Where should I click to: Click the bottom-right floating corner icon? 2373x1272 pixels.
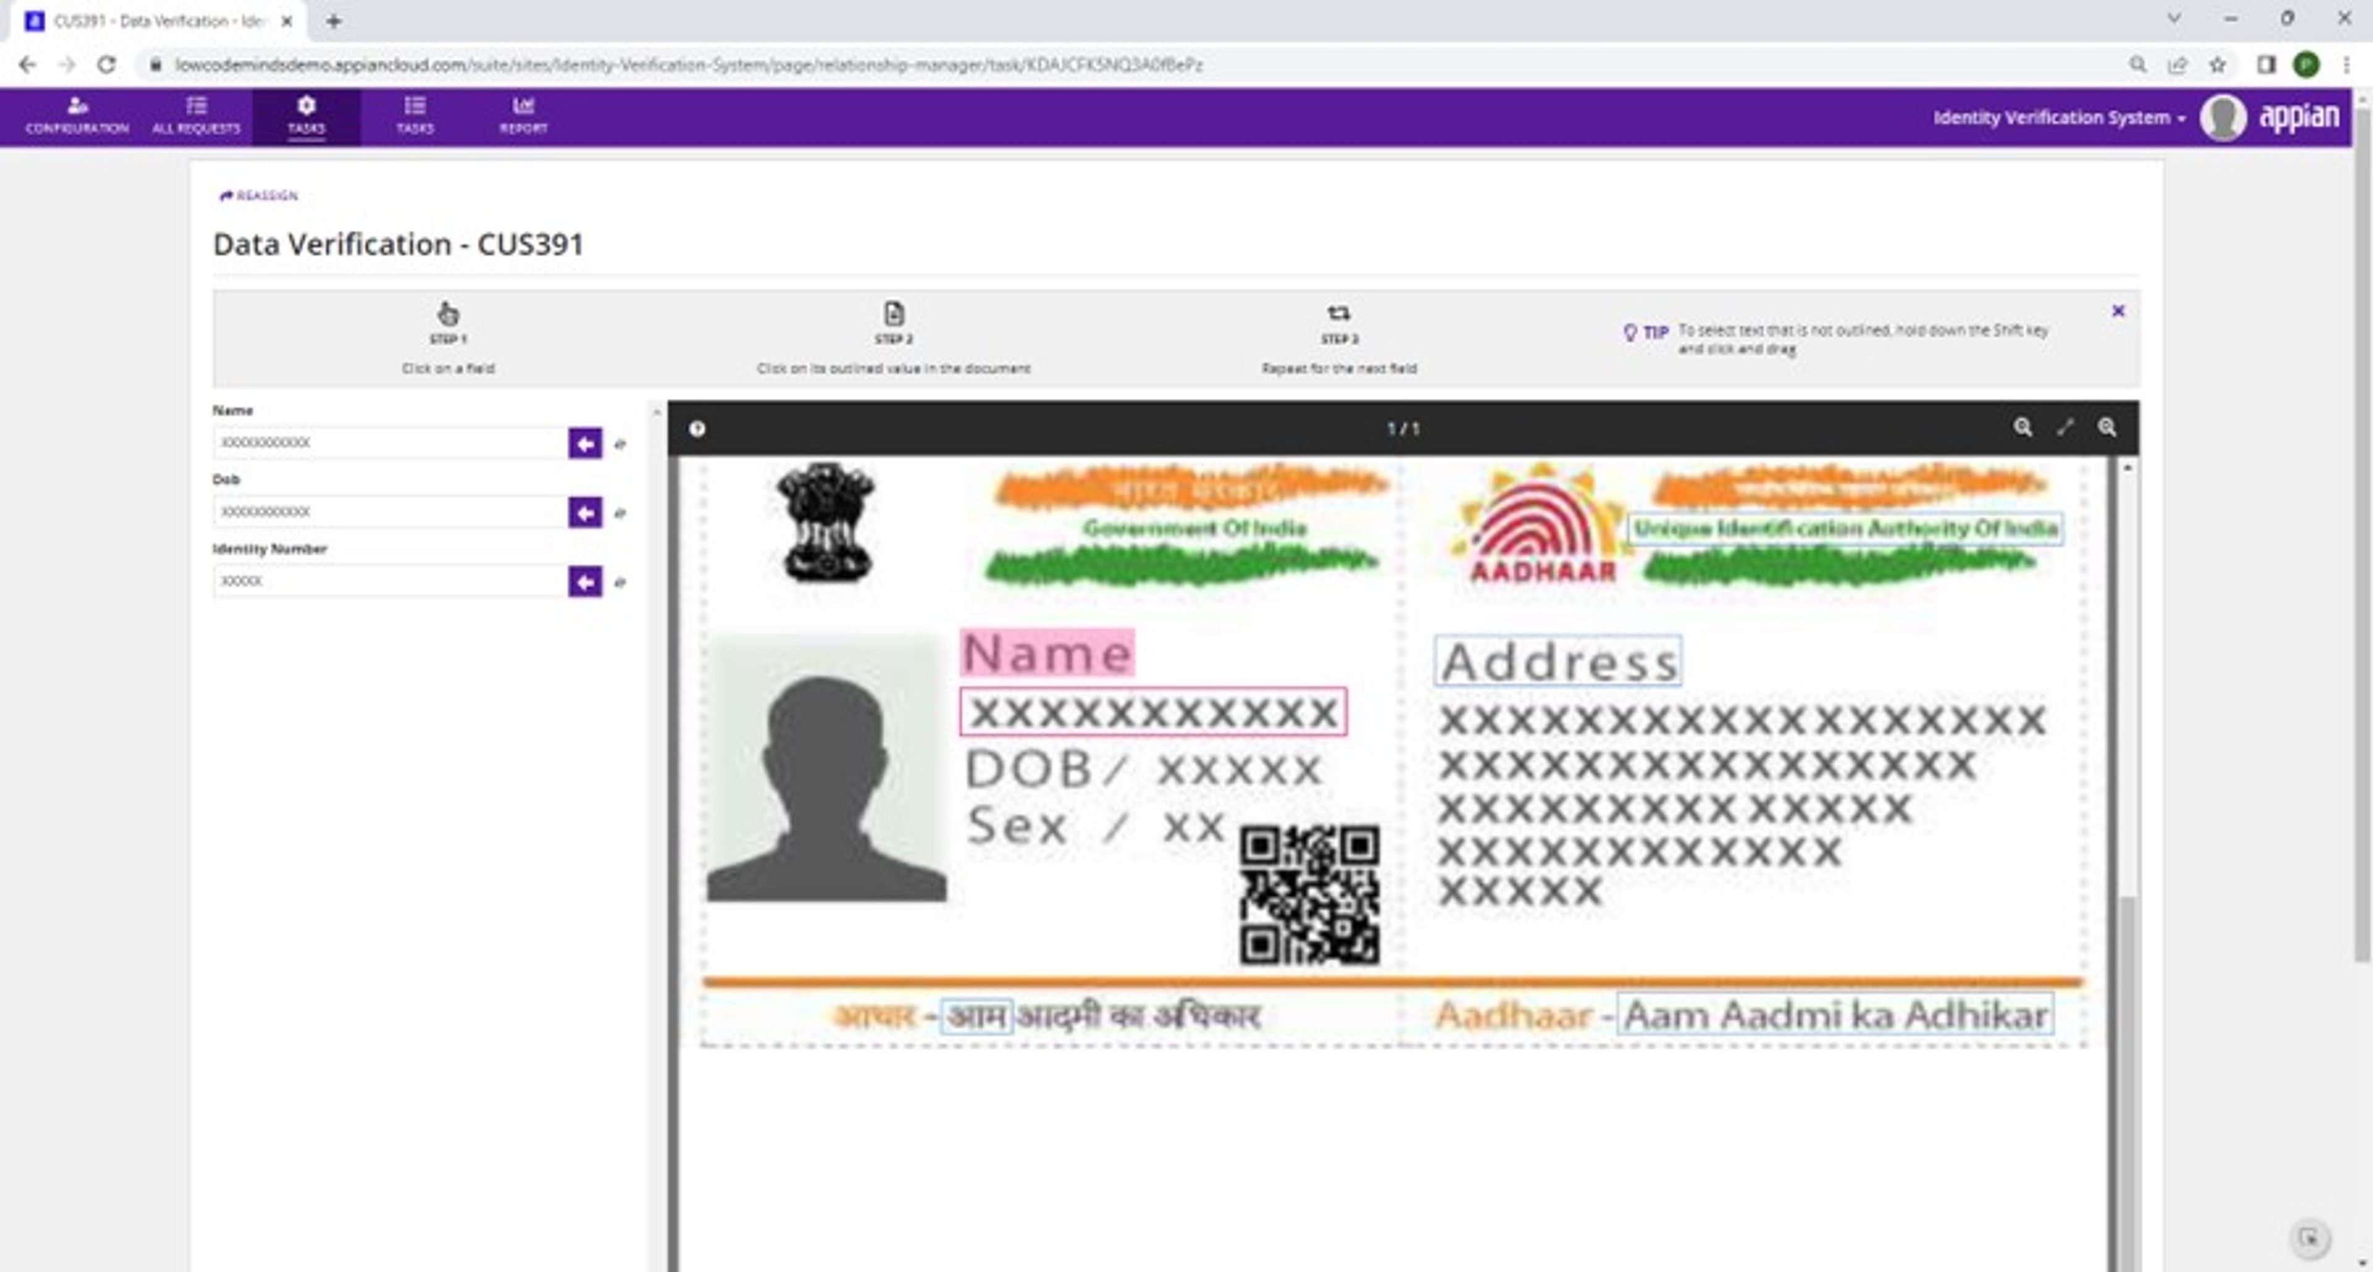[2309, 1238]
